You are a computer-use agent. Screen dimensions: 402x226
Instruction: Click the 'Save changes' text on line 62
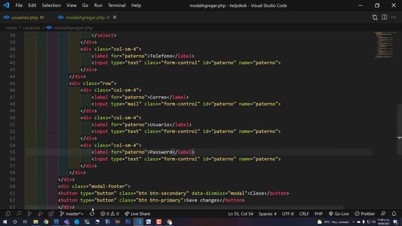tap(202, 200)
